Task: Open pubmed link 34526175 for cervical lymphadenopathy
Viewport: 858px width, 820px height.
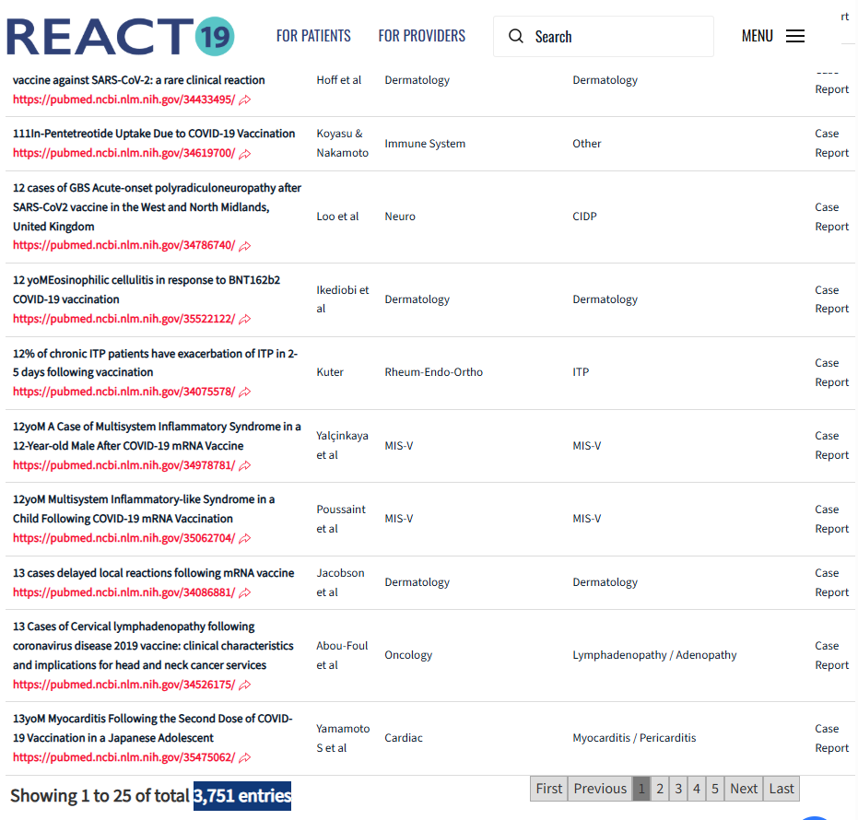Action: pos(123,685)
